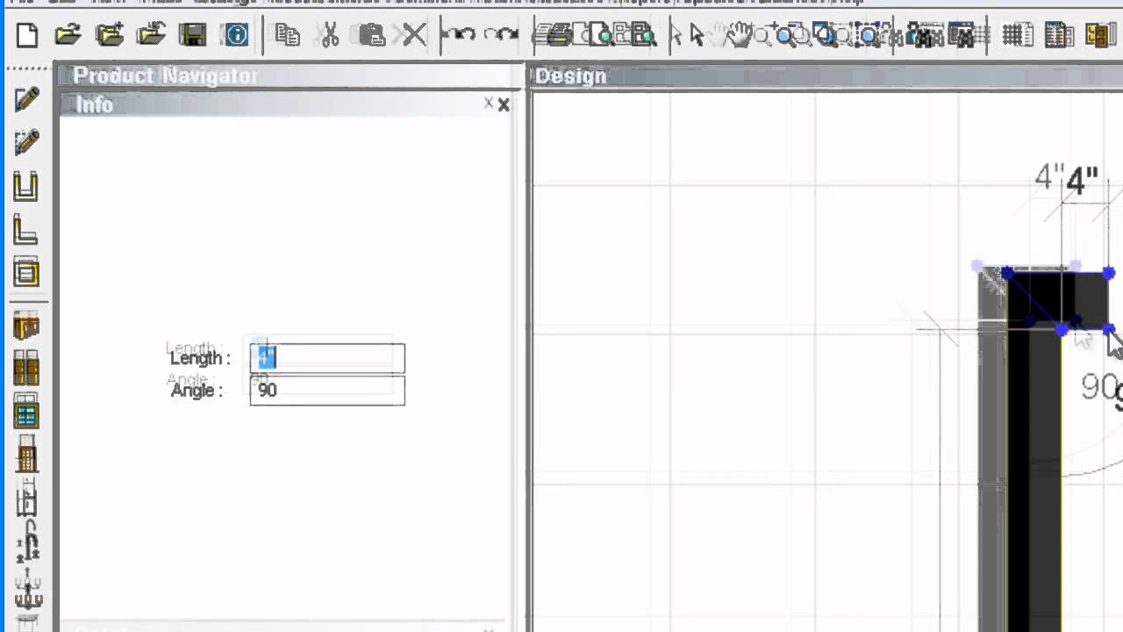This screenshot has width=1123, height=632.
Task: Click the Delete X icon
Action: tap(414, 35)
